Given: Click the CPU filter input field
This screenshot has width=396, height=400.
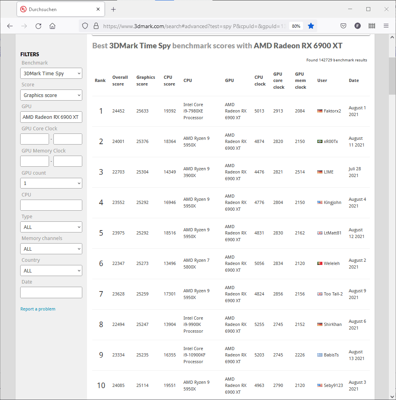Looking at the screenshot, I should (51, 205).
